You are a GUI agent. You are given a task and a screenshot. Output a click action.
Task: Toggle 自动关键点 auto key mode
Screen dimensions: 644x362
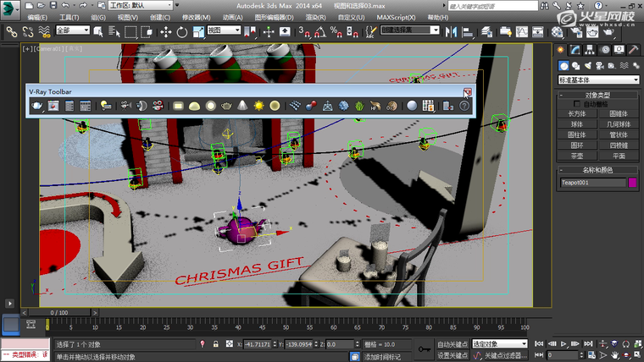[x=453, y=344]
